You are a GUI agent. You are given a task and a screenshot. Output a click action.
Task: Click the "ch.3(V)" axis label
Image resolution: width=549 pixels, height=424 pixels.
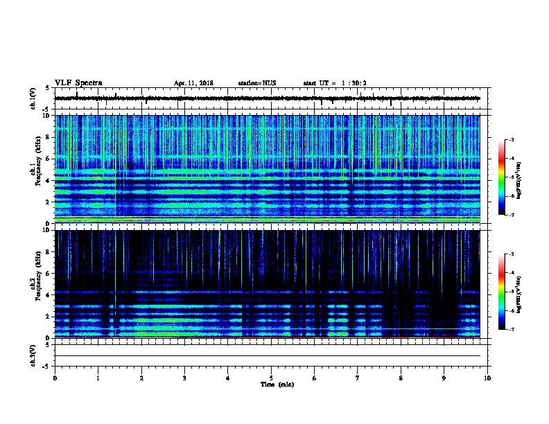tap(33, 355)
